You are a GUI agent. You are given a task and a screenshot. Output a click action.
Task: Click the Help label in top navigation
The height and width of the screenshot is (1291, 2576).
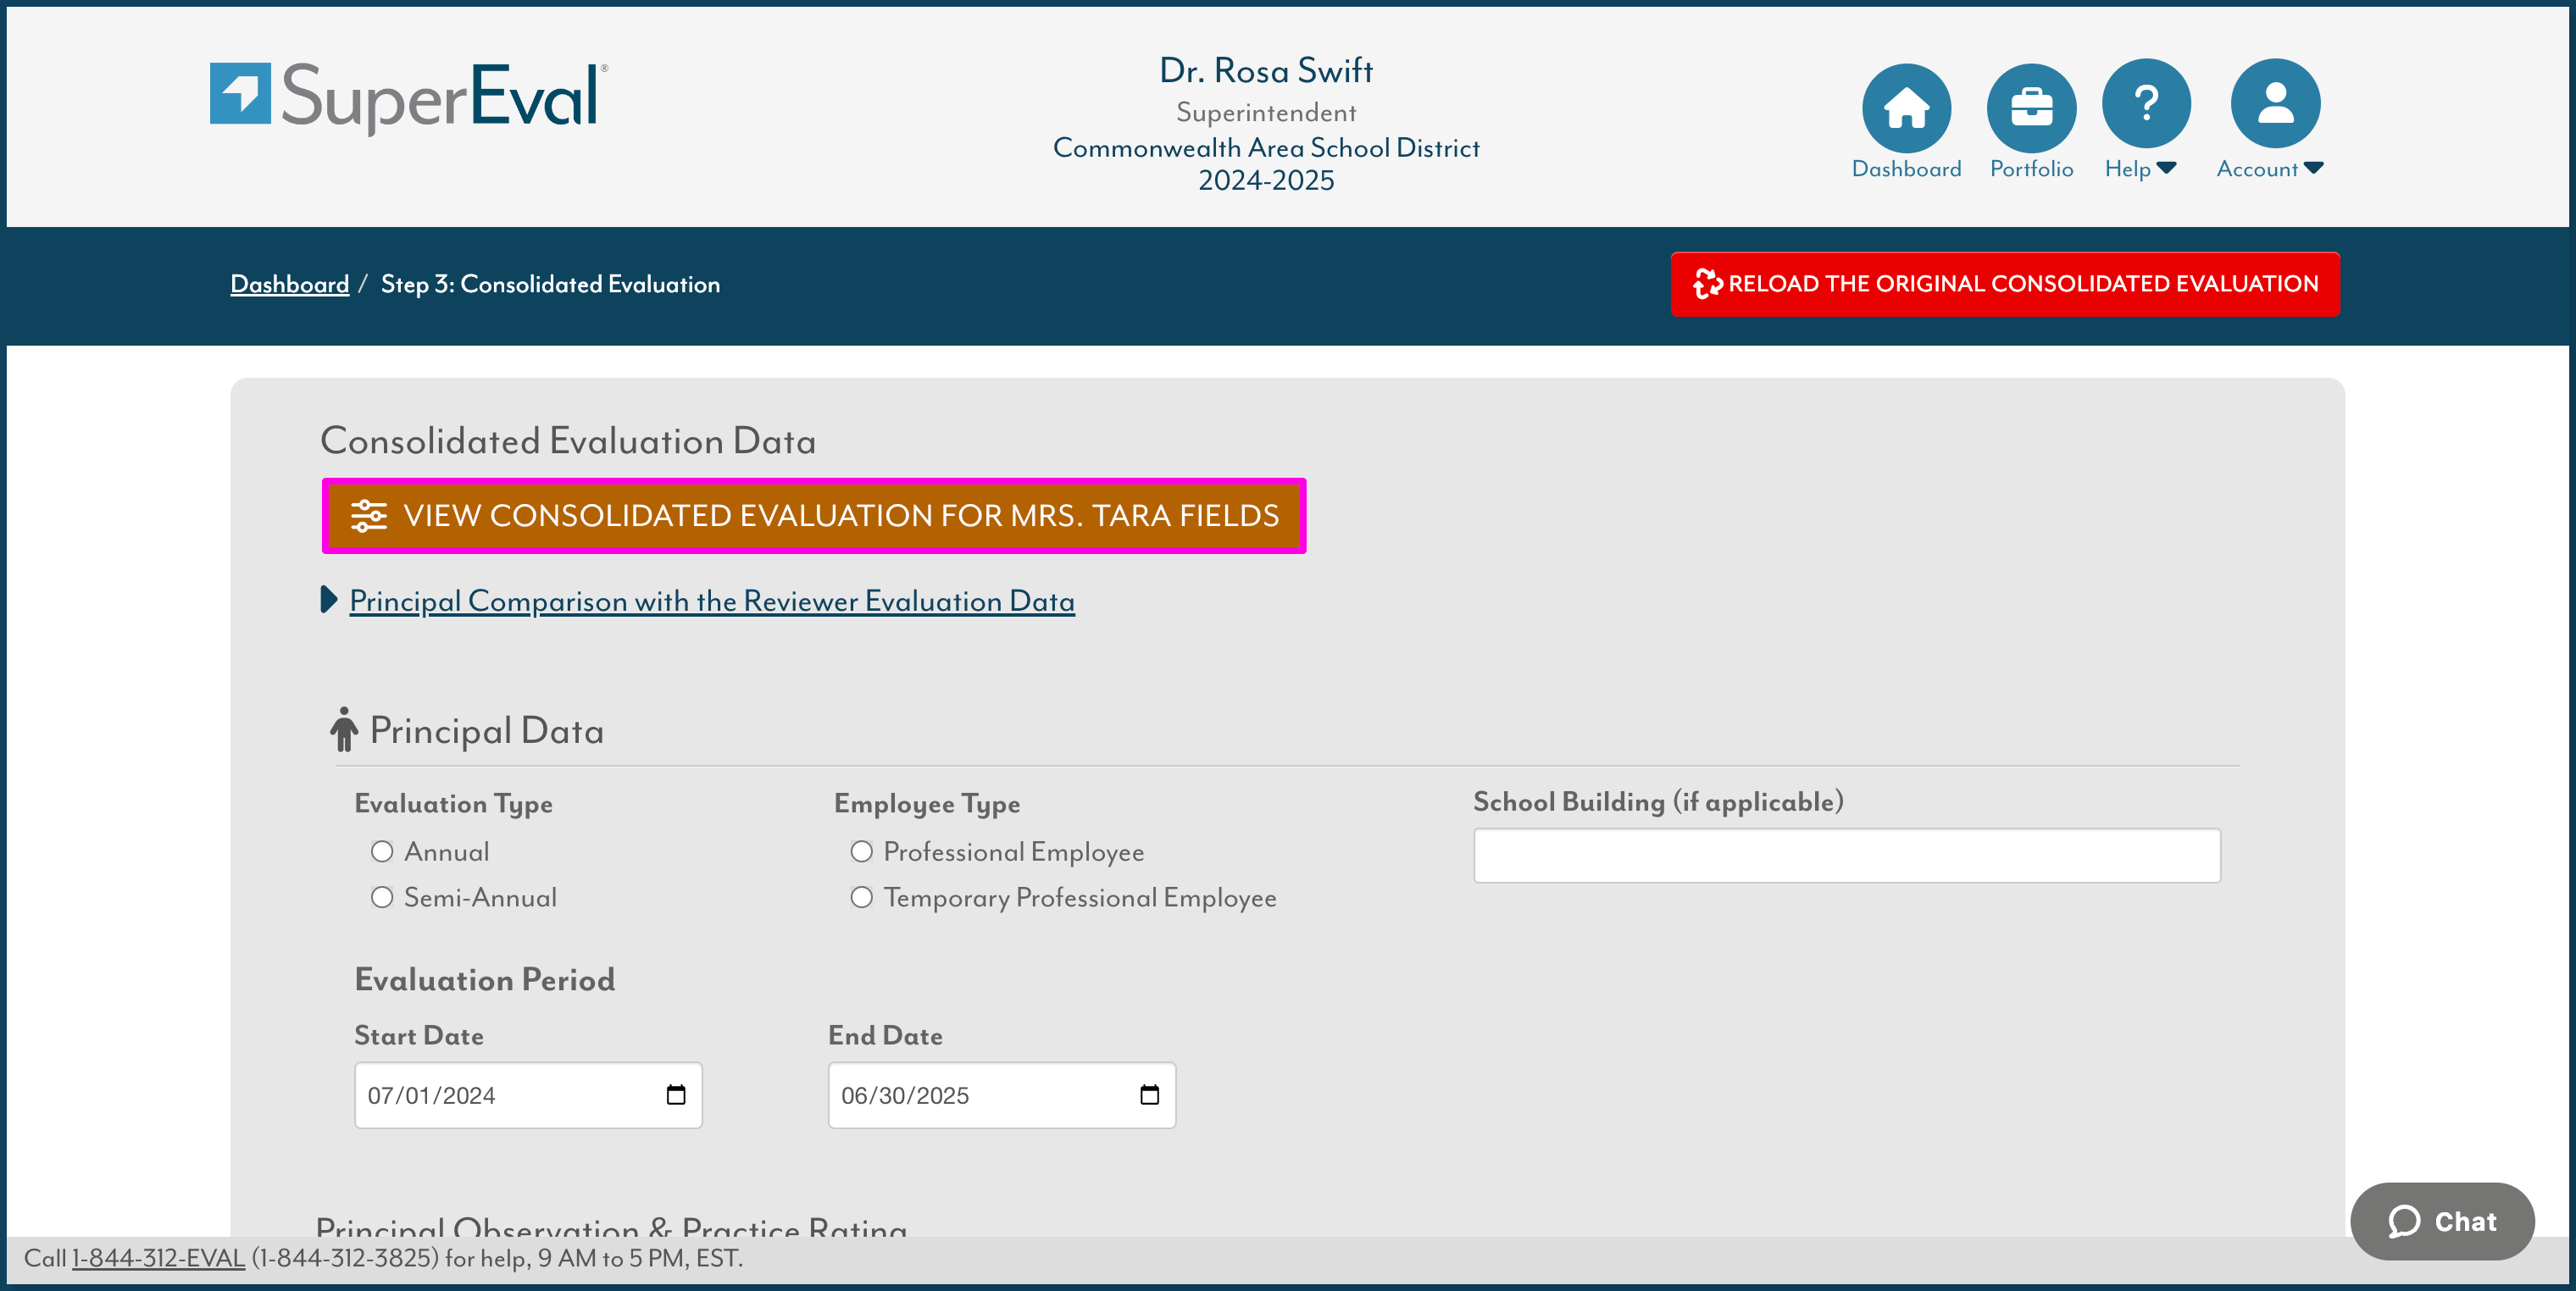[2127, 169]
